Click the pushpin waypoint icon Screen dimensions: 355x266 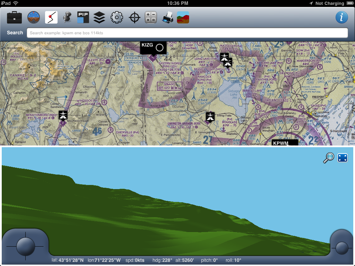67,17
